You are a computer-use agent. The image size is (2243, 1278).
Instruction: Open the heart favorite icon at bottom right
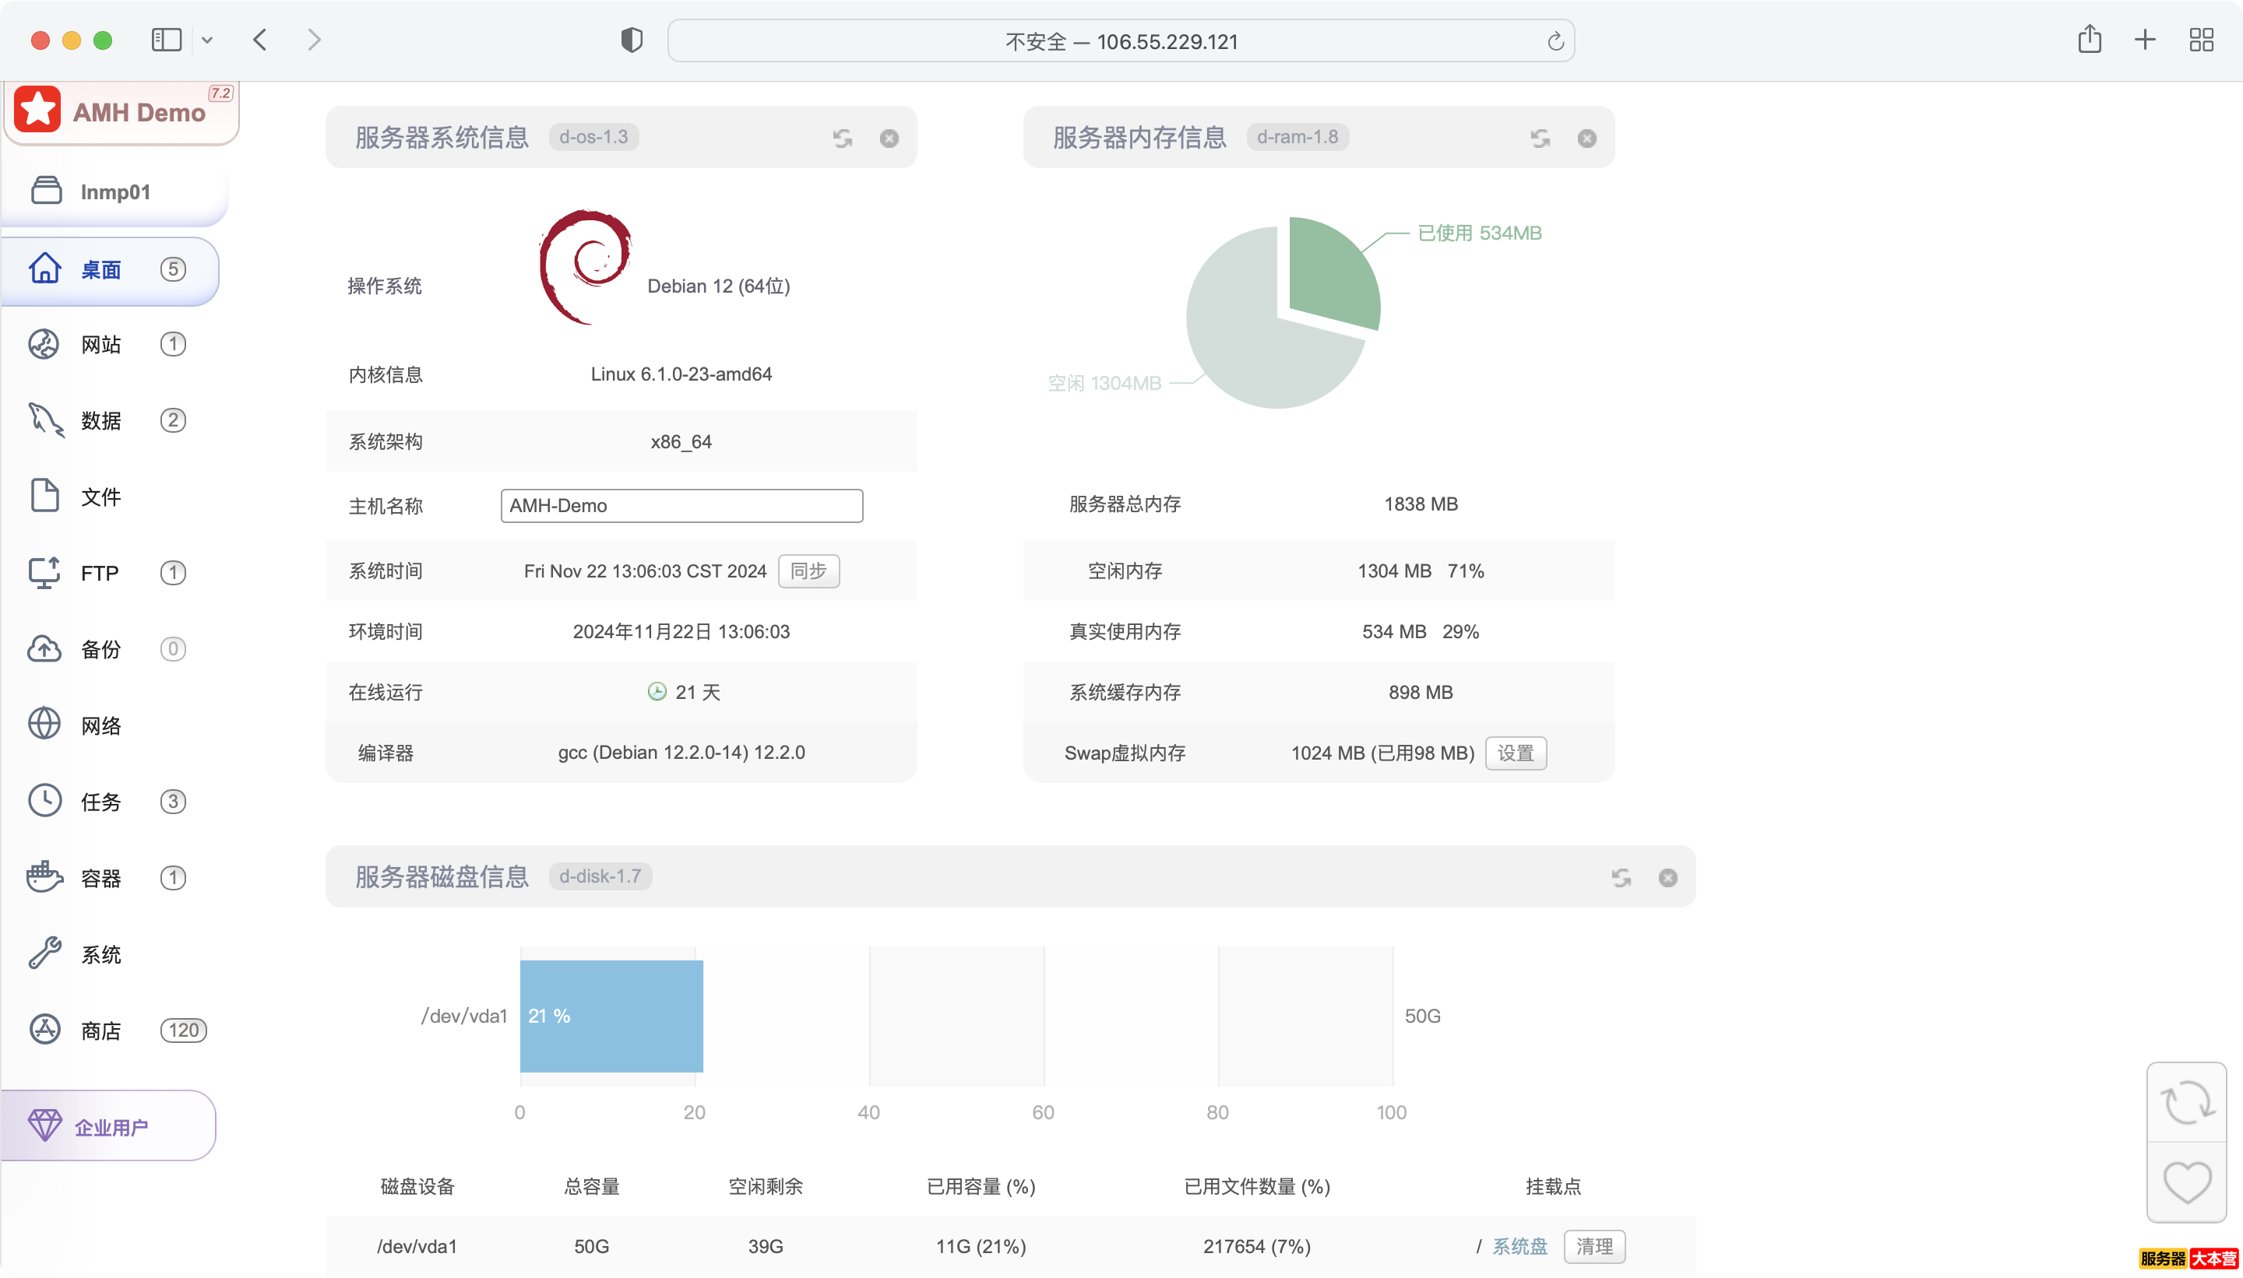[2186, 1181]
